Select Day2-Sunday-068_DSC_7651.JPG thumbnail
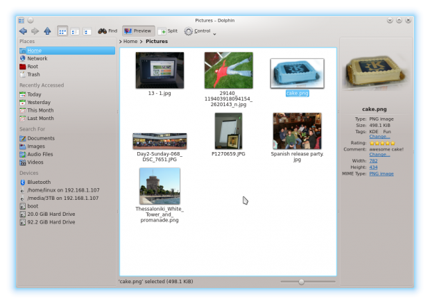The width and height of the screenshot is (430, 304). 160,141
